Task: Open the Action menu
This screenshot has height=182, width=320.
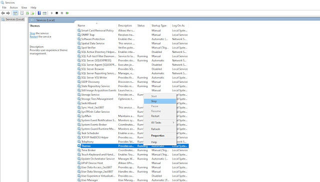Action: (x=14, y=7)
